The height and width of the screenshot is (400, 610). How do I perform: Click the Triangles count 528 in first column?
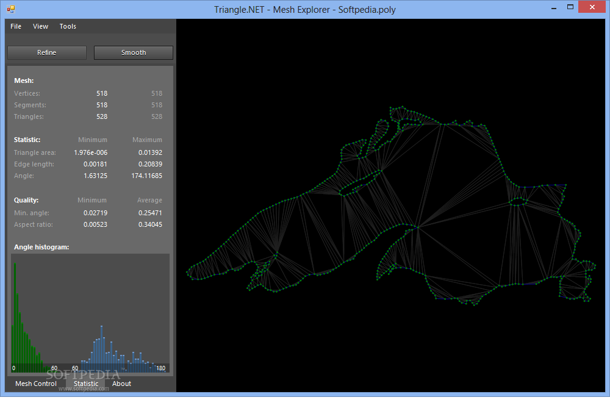[x=102, y=116]
